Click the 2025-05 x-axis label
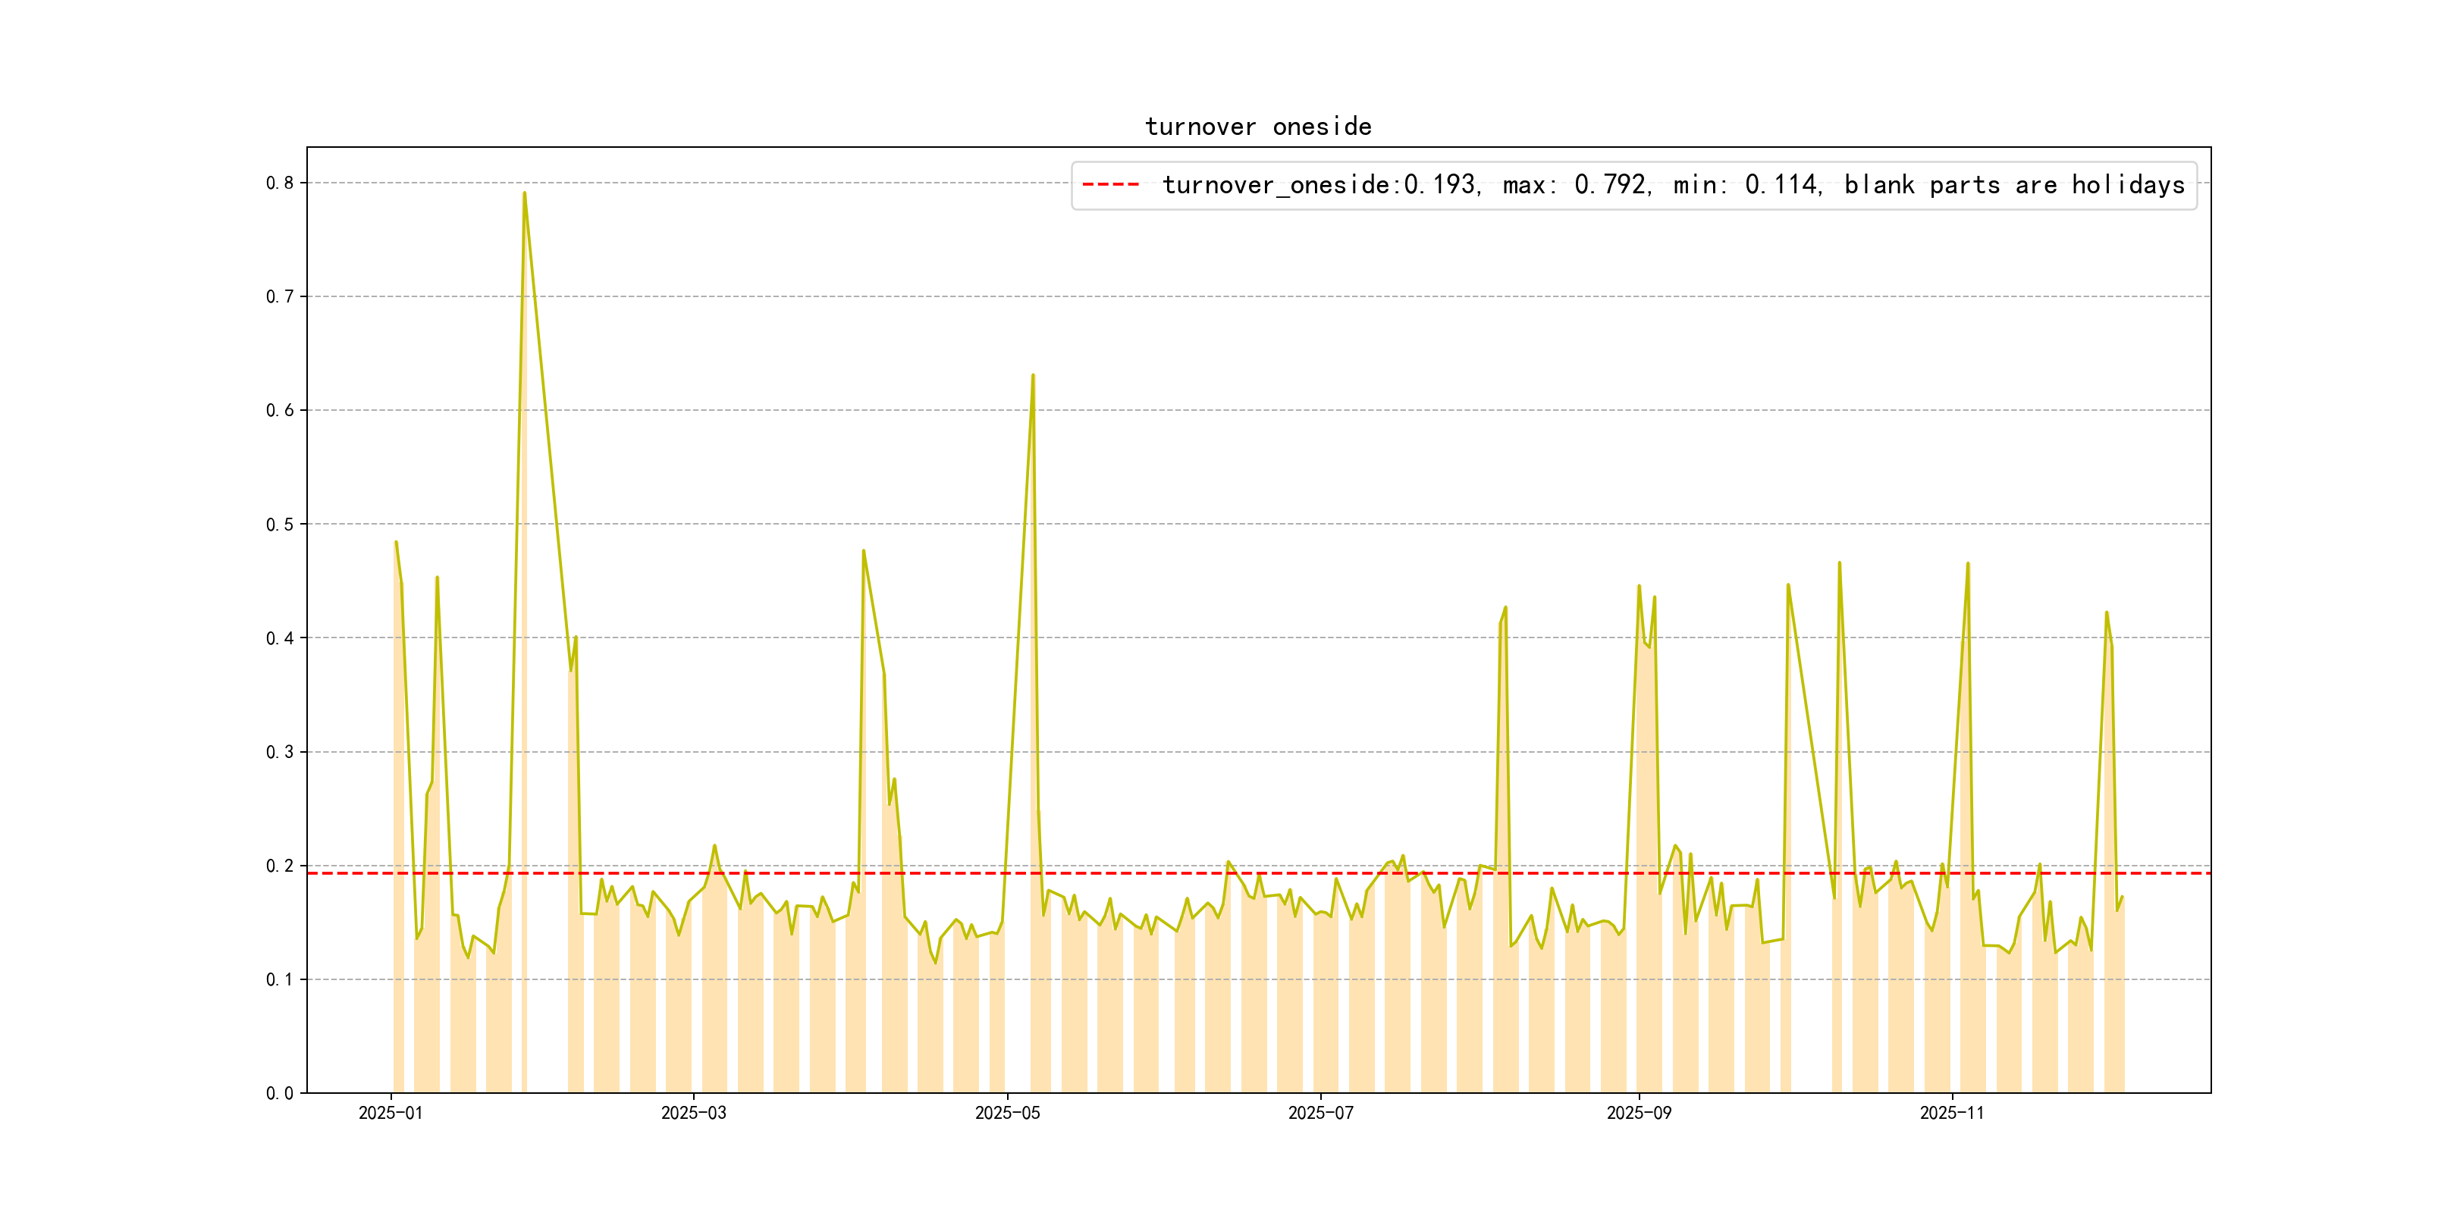Viewport: 2457px width, 1228px height. 1007,1113
